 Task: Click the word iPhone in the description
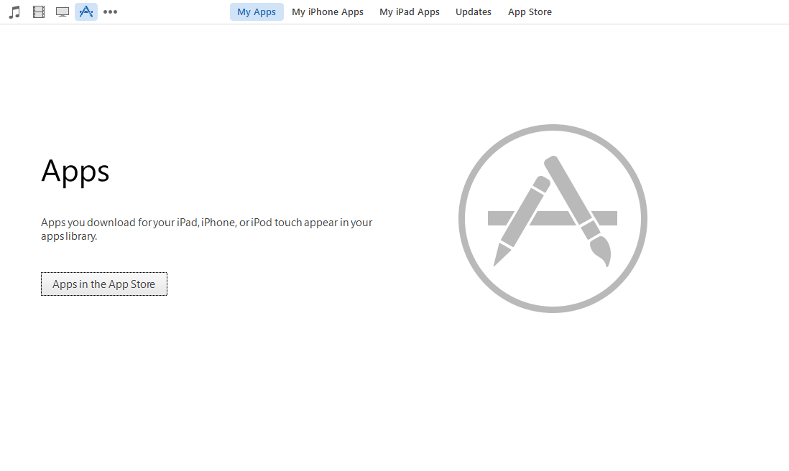[218, 222]
